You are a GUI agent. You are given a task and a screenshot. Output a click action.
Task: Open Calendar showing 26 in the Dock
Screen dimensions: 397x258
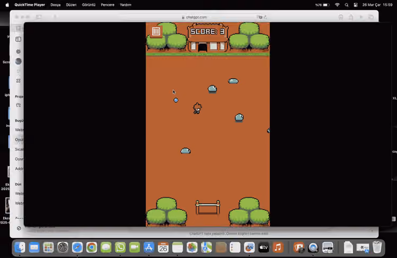click(x=164, y=247)
